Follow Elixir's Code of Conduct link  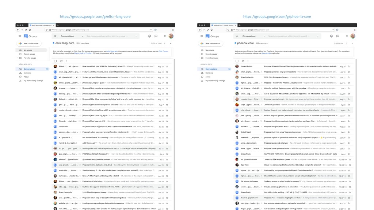[83, 53]
